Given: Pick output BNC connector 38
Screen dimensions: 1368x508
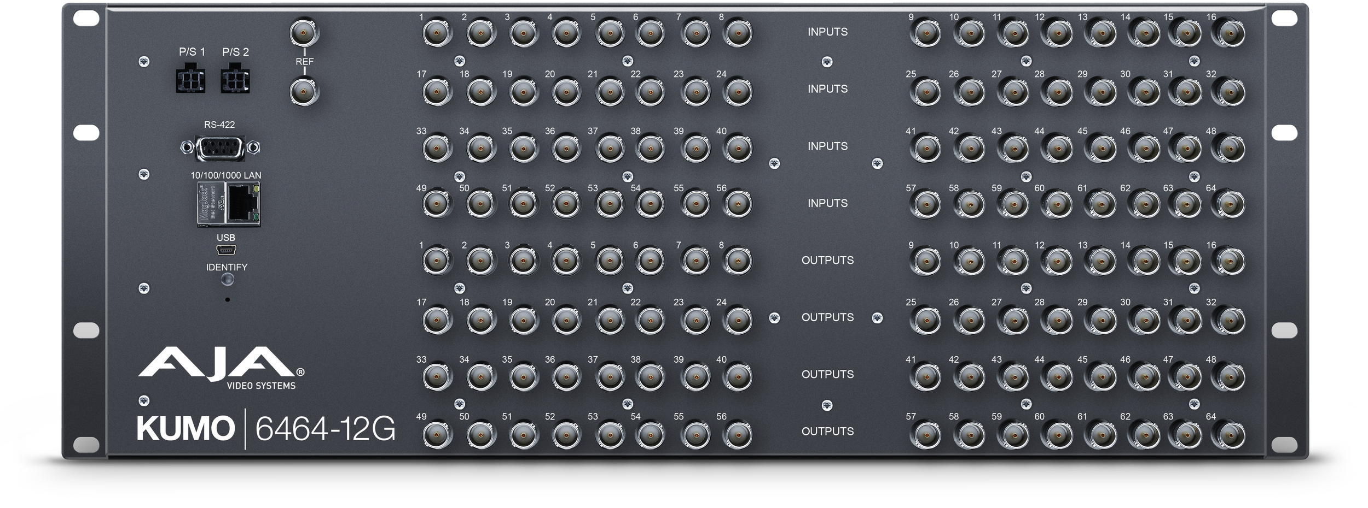Looking at the screenshot, I should point(650,376).
